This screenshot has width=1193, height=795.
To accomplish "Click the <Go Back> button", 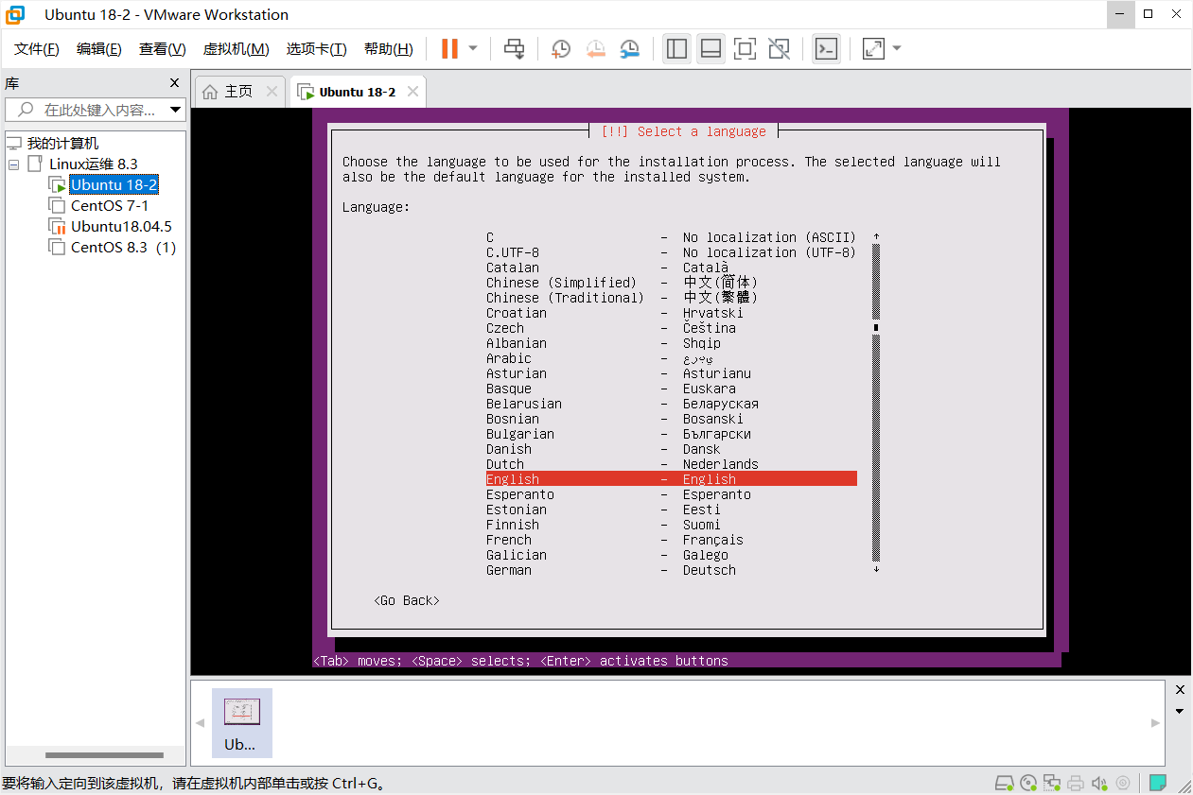I will click(x=407, y=600).
